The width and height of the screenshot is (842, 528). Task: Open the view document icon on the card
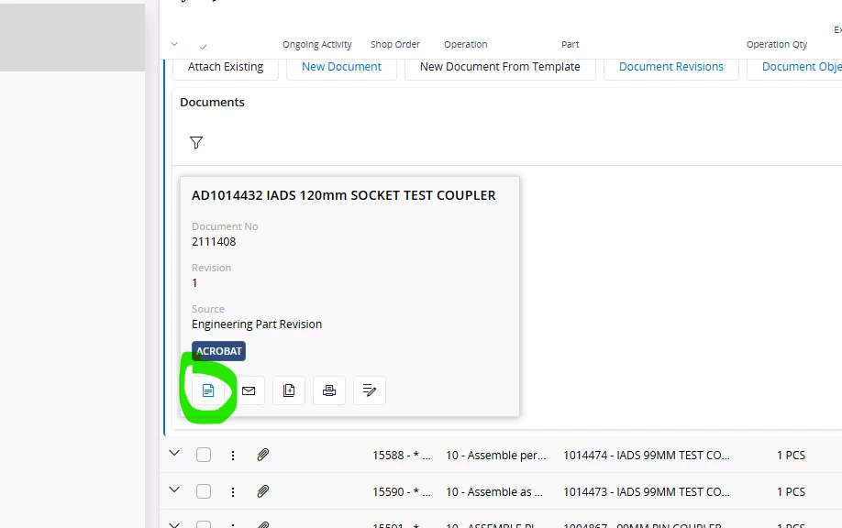click(x=208, y=390)
